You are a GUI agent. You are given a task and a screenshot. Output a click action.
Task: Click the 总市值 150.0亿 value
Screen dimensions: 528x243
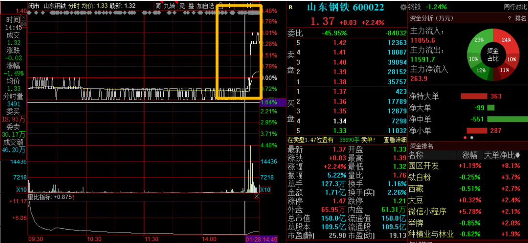pyautogui.click(x=334, y=219)
